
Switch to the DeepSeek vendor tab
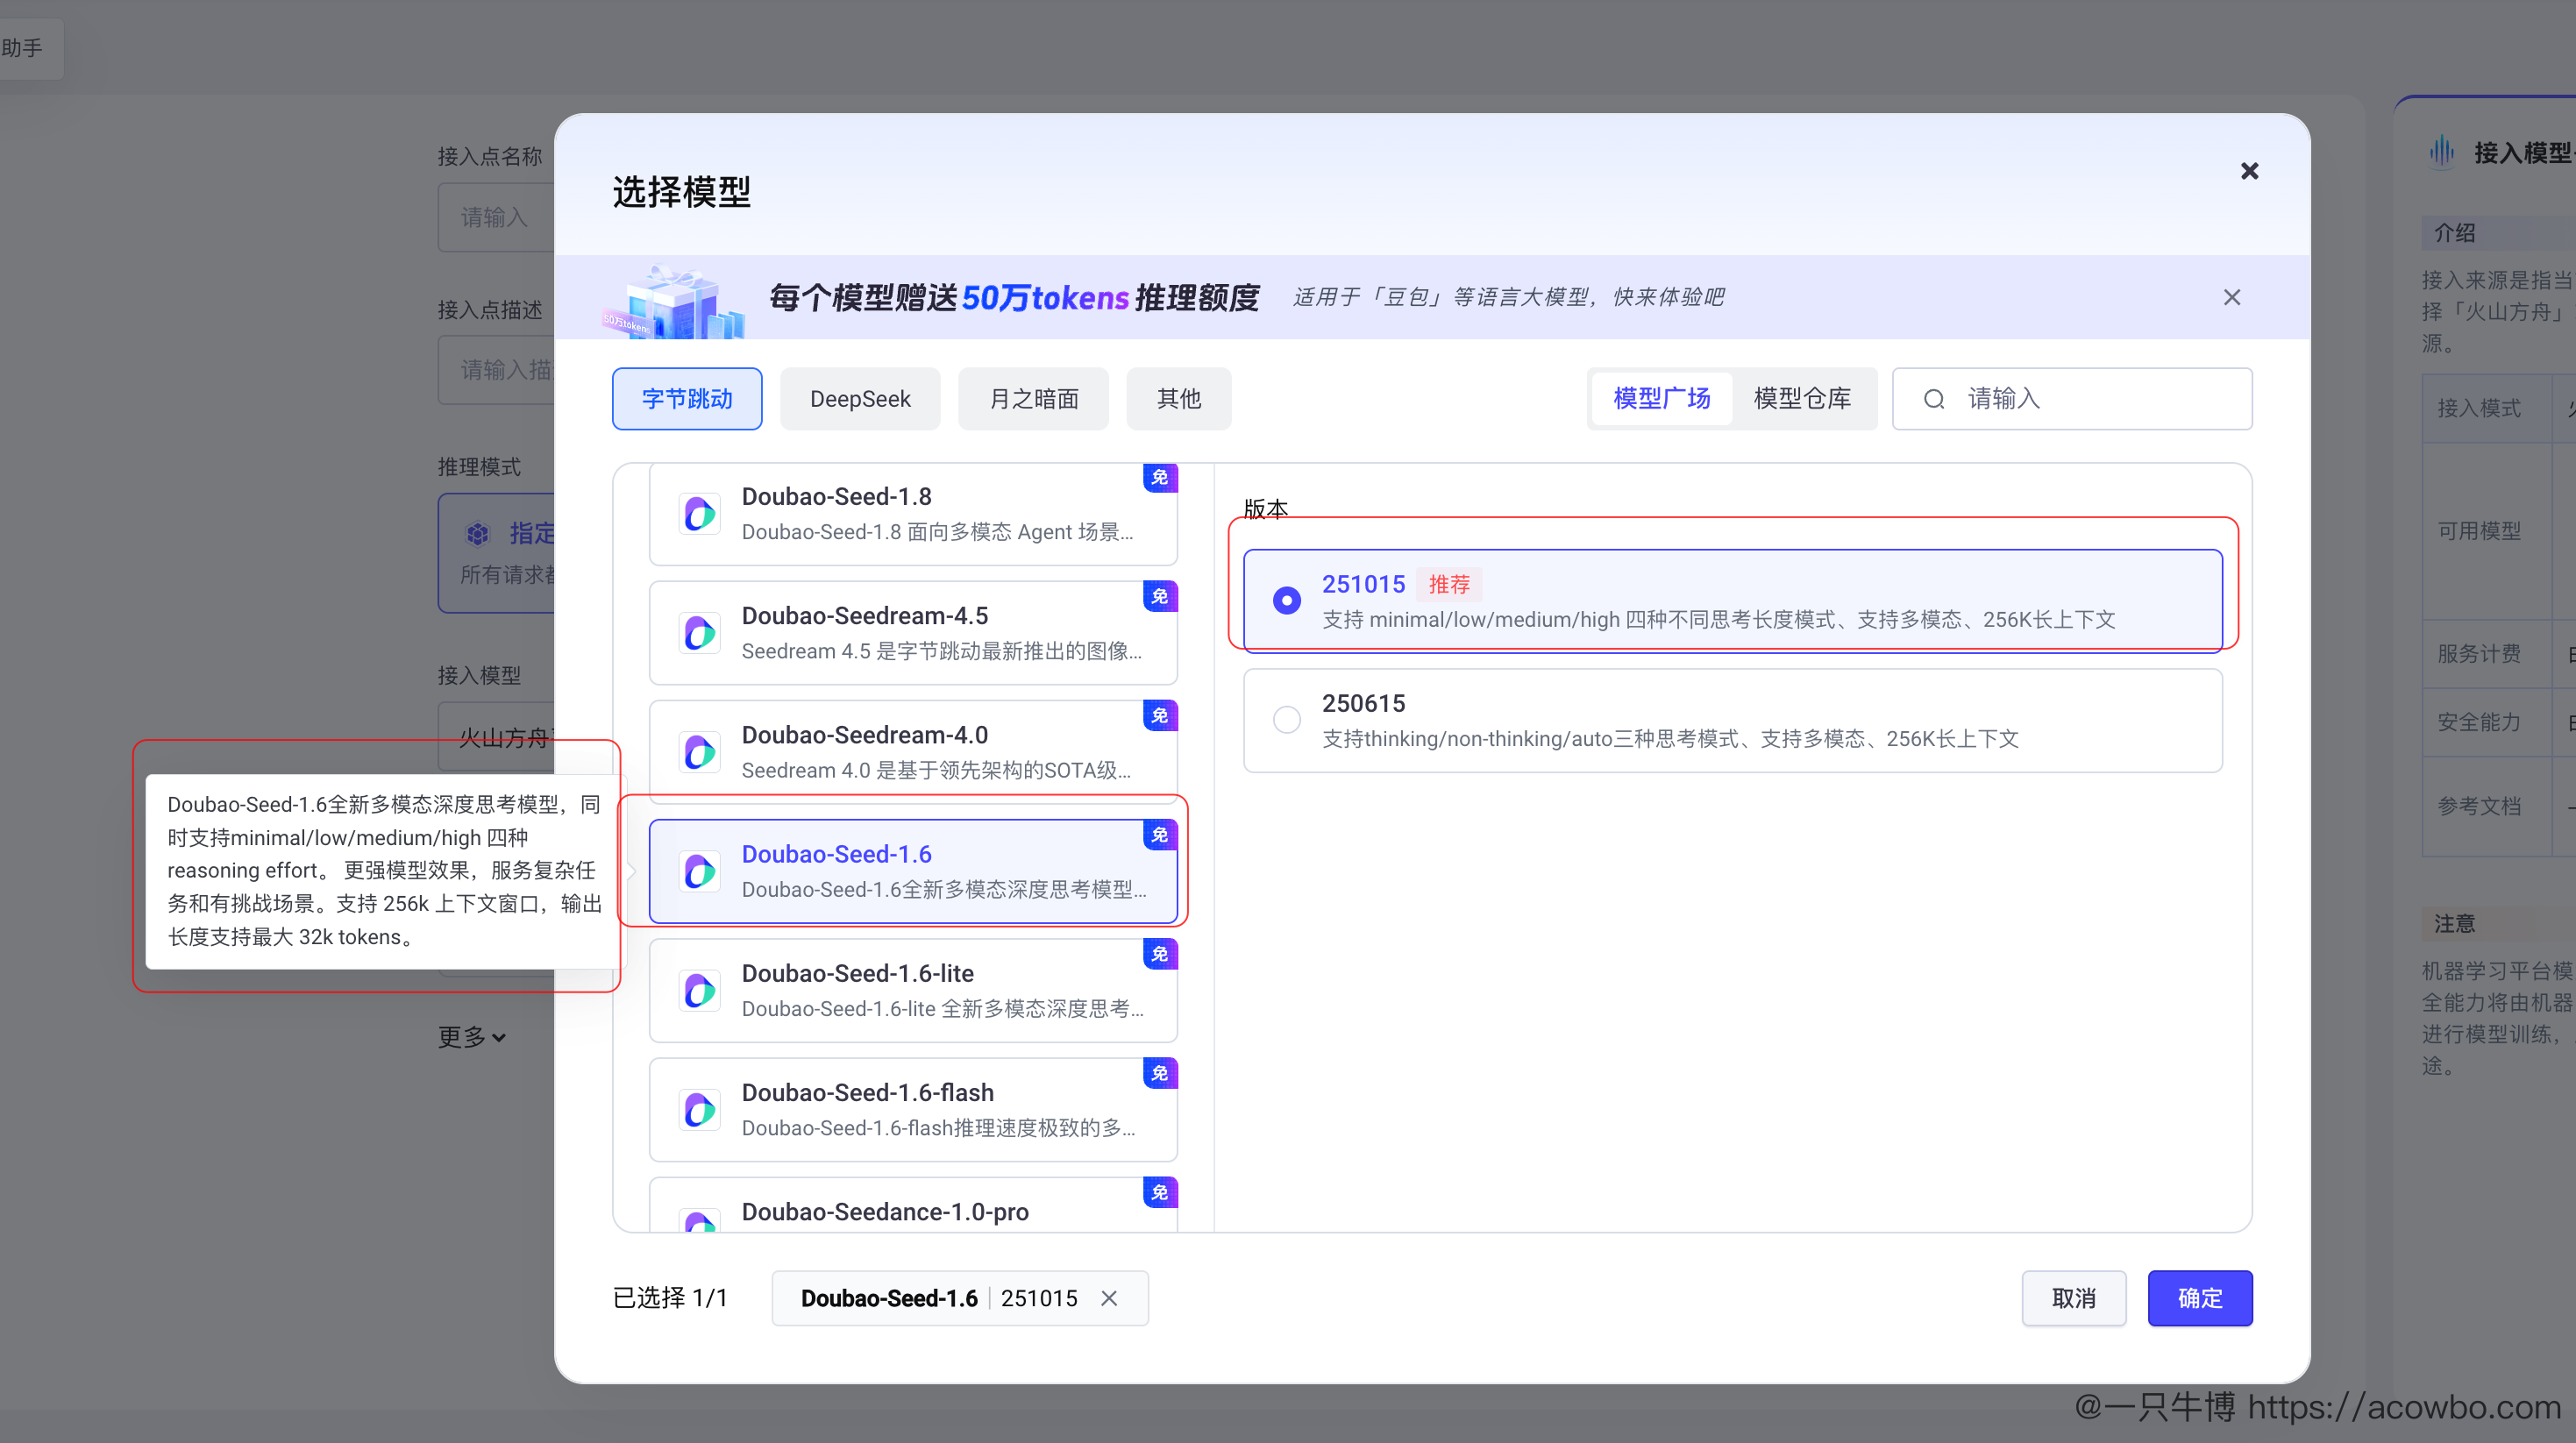click(859, 399)
